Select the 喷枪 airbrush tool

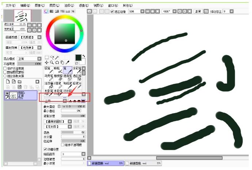(58, 70)
